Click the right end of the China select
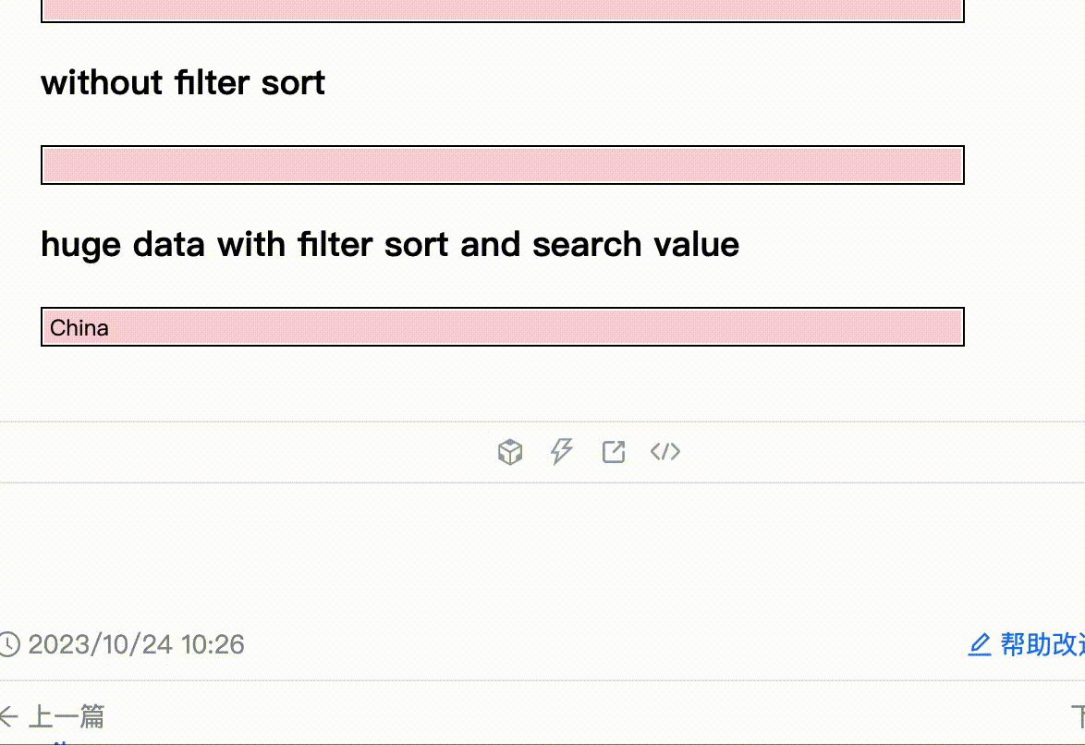1085x745 pixels. tap(947, 327)
